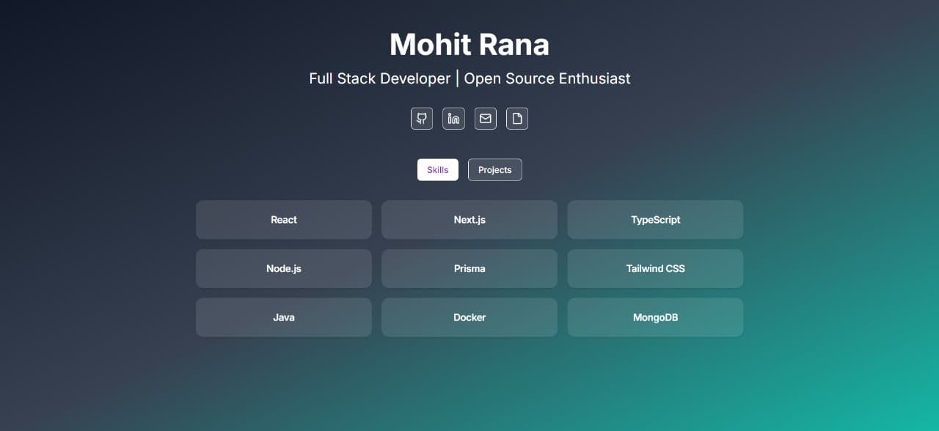
Task: Select the Prisma skill tile
Action: click(469, 269)
